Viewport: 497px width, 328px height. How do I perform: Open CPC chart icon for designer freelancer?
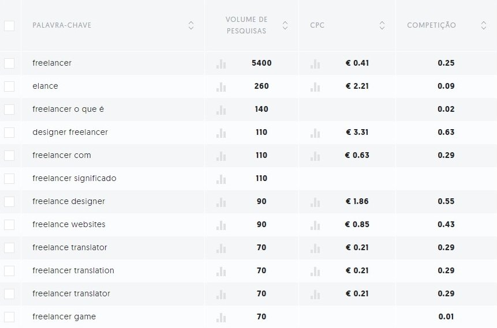315,133
